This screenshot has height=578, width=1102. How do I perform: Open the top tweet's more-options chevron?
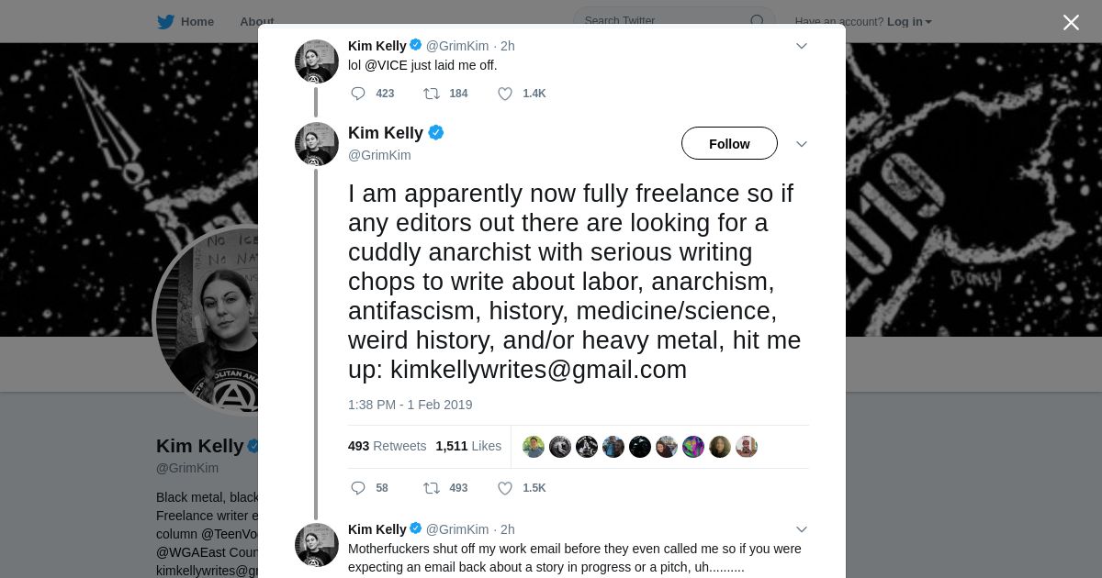coord(801,46)
